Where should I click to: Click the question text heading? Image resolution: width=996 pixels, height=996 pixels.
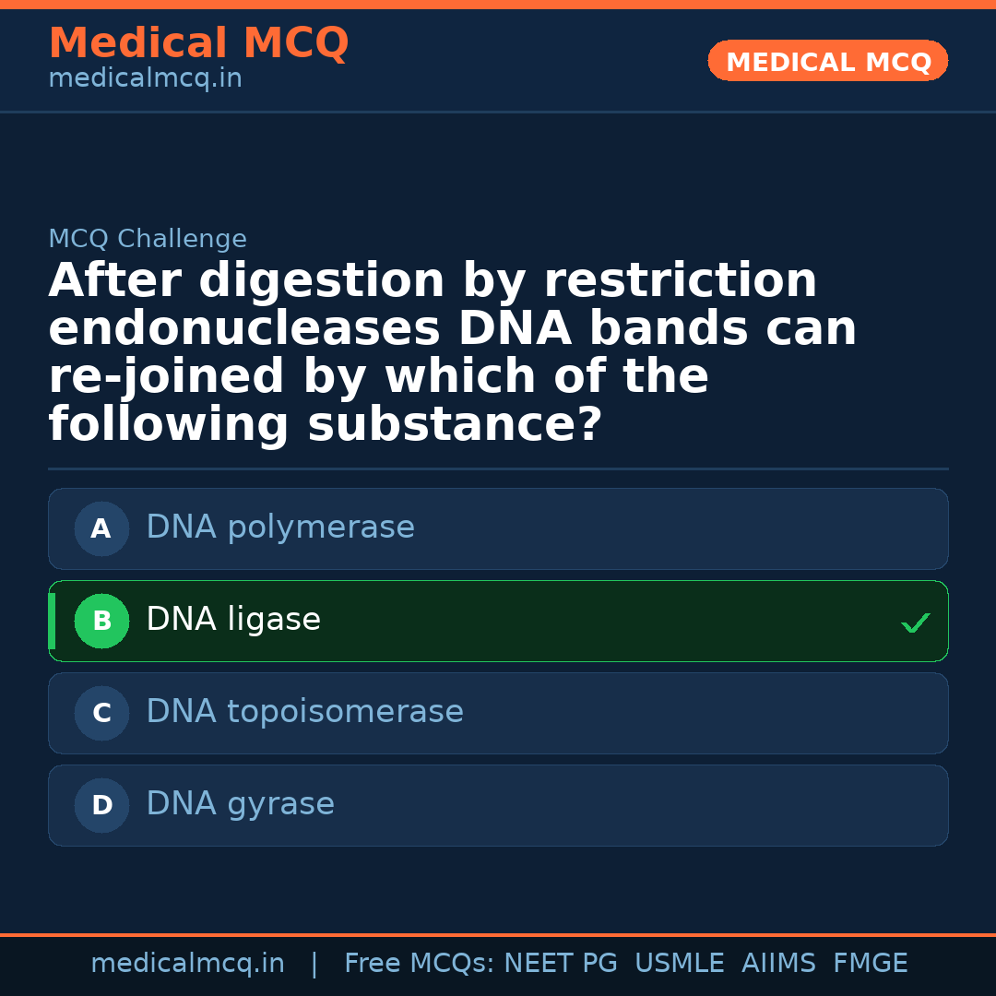[x=452, y=353]
